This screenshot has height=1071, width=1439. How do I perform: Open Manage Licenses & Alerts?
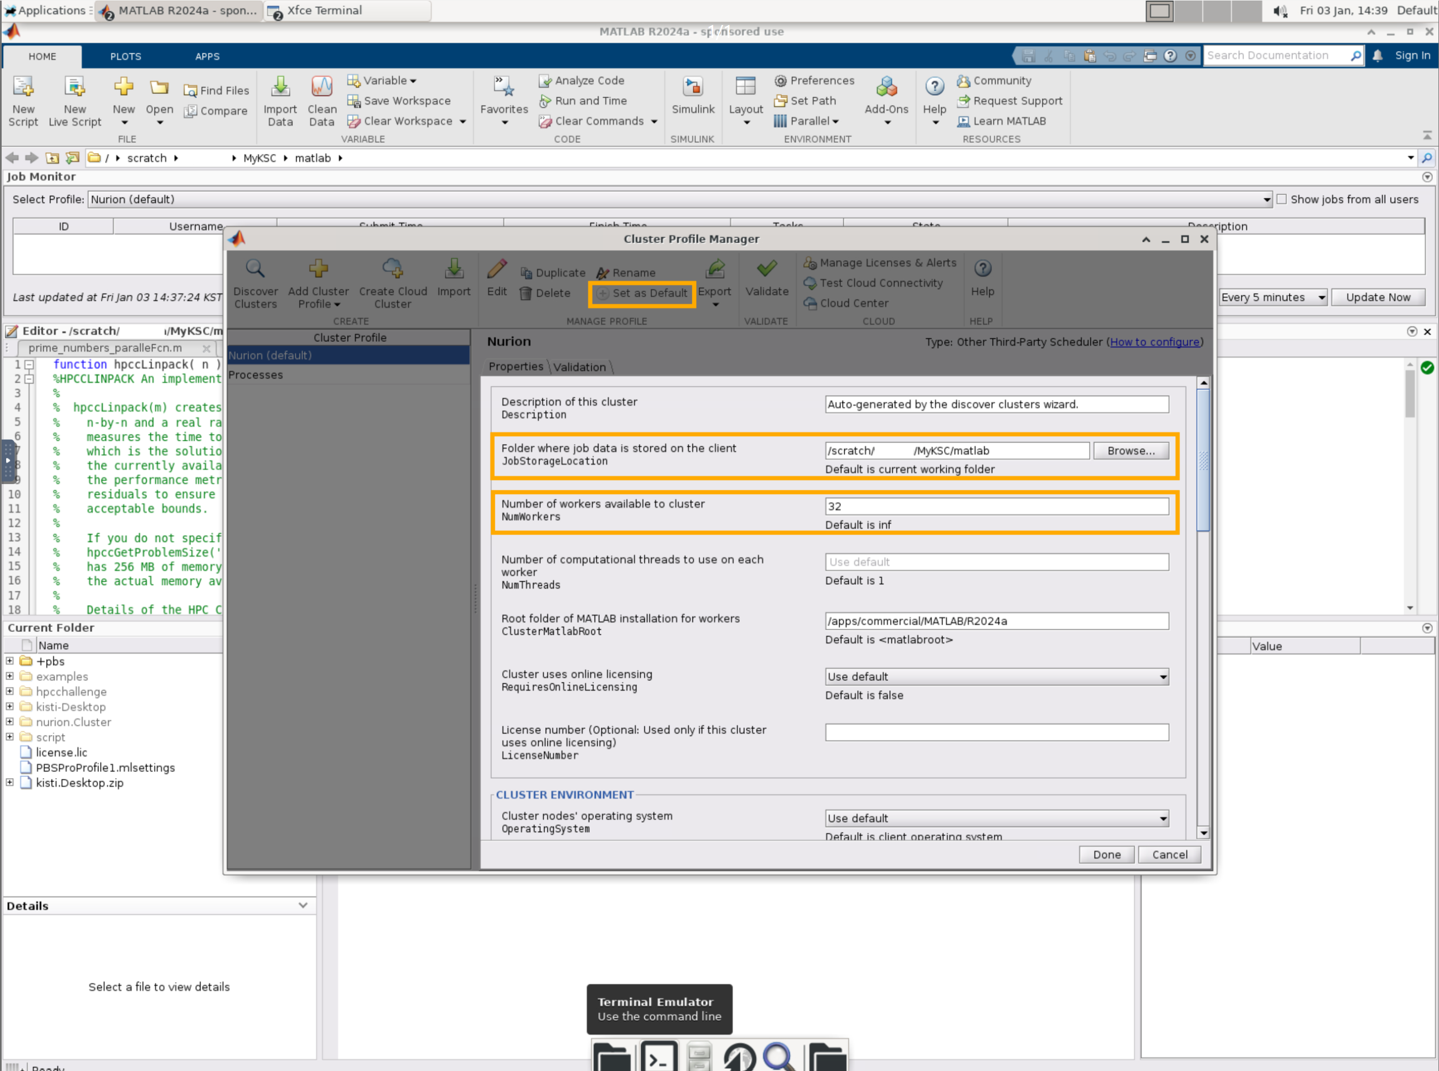point(880,262)
